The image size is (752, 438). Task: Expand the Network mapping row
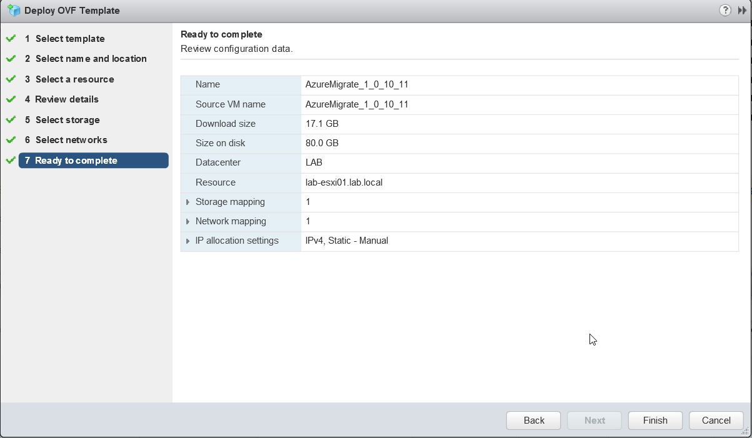pos(188,222)
